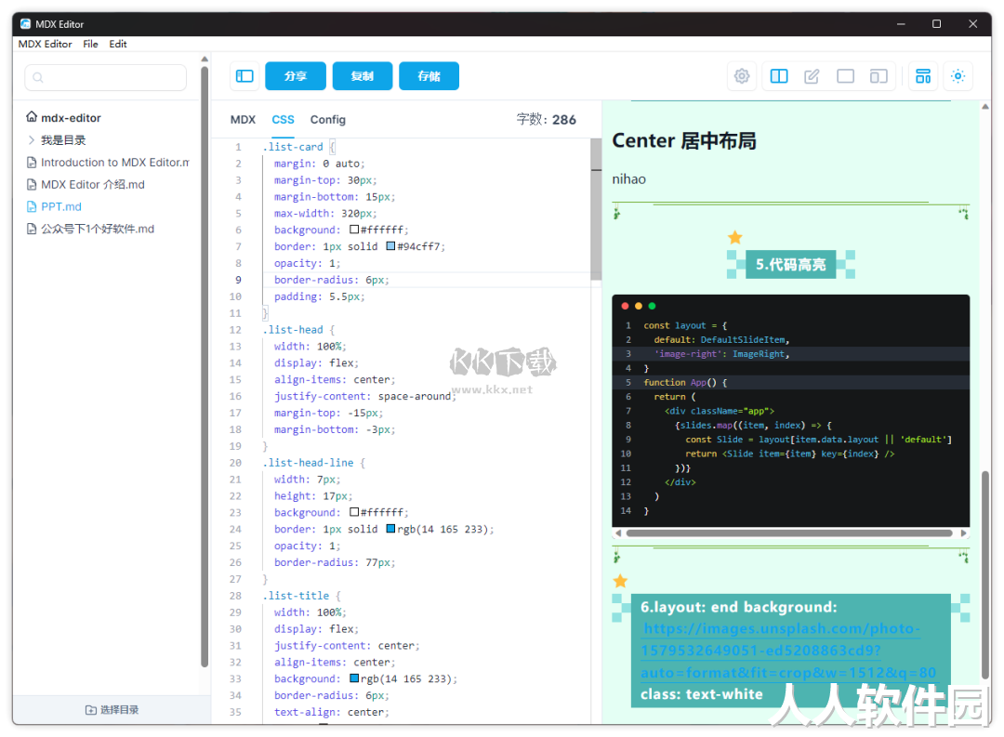Click rgb(14 165 233) swatch on line 24
This screenshot has height=737, width=1004.
pos(390,529)
